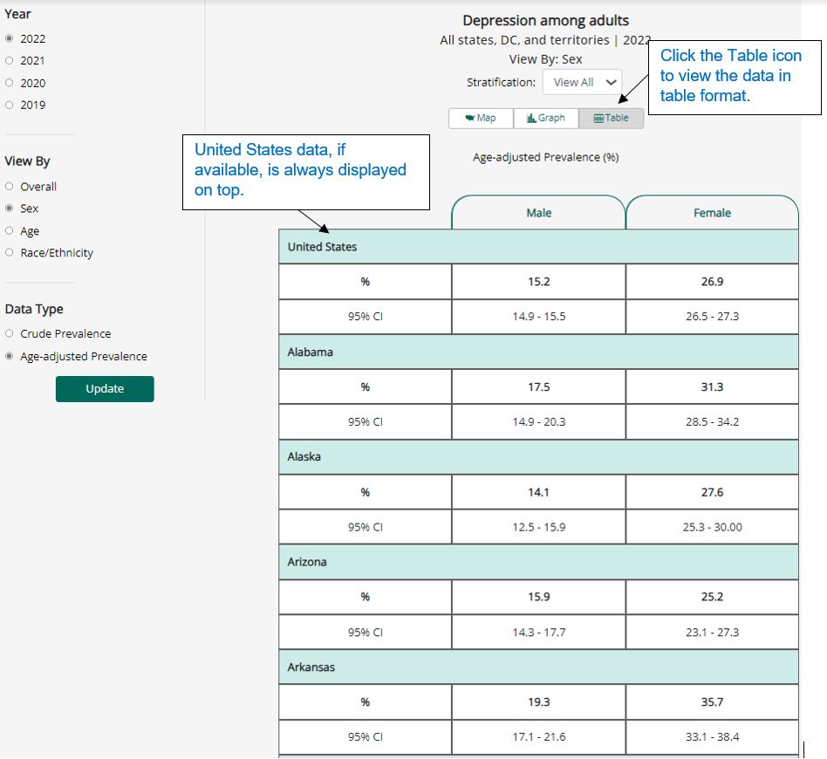Choose Overall under View By

coord(9,186)
